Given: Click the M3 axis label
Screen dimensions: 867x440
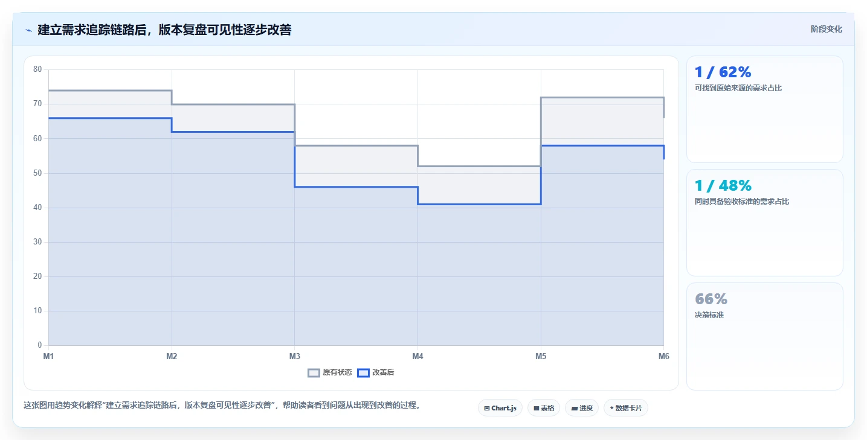Looking at the screenshot, I should point(294,356).
